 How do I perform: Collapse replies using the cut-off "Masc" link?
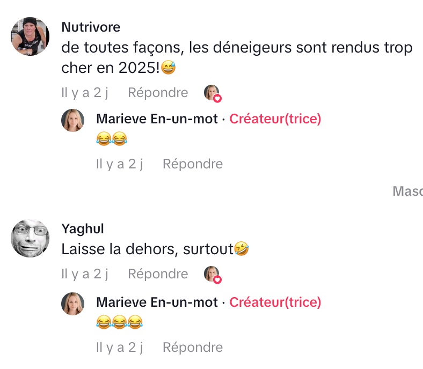tap(407, 191)
